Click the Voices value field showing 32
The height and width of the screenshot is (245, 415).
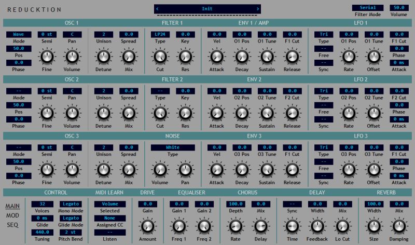[x=43, y=204]
